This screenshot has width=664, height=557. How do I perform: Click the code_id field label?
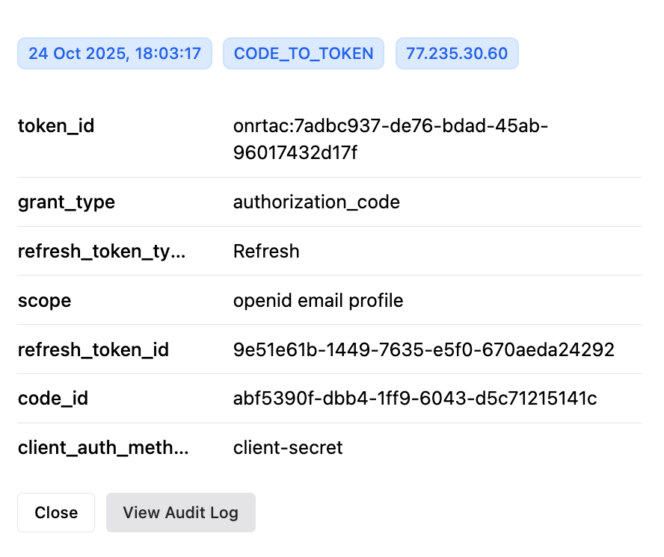coord(53,399)
